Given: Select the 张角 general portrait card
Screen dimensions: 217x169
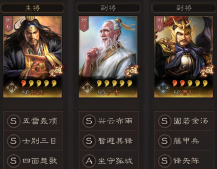Looking at the screenshot, I should 33,57.
